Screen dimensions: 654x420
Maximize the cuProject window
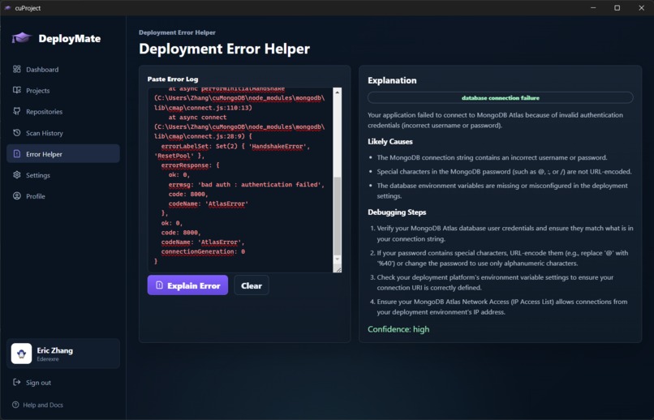(617, 8)
